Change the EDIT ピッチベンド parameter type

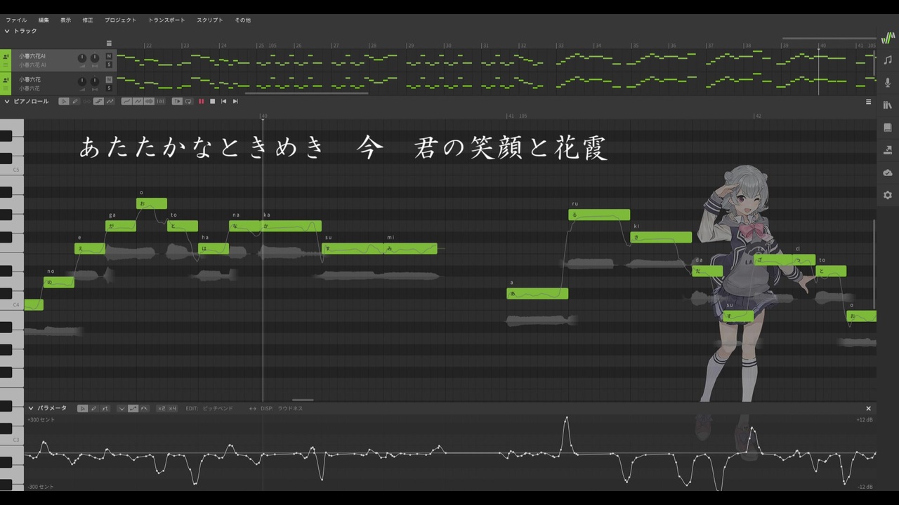[x=217, y=408]
